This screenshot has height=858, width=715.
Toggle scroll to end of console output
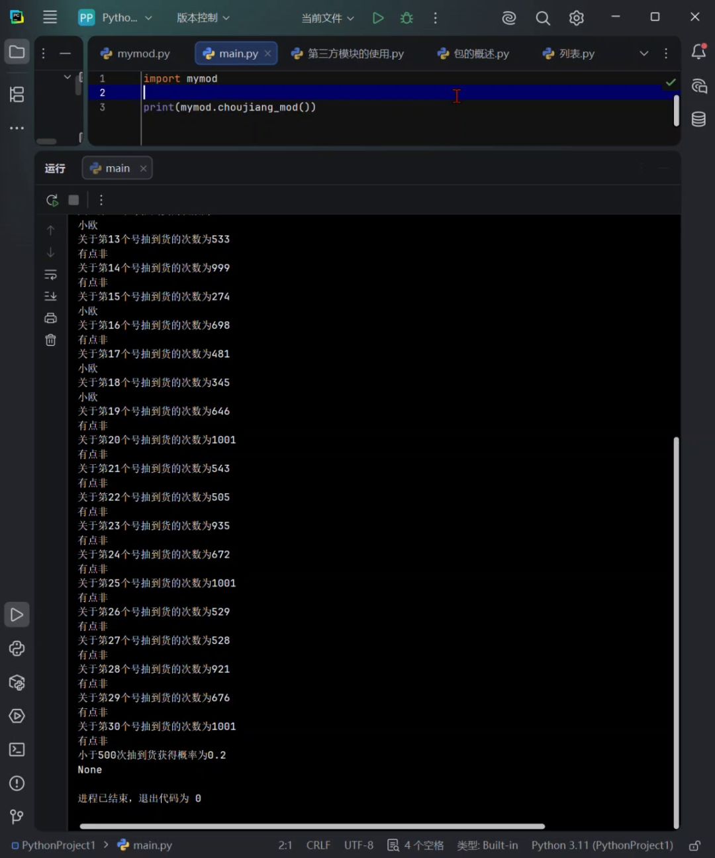50,296
